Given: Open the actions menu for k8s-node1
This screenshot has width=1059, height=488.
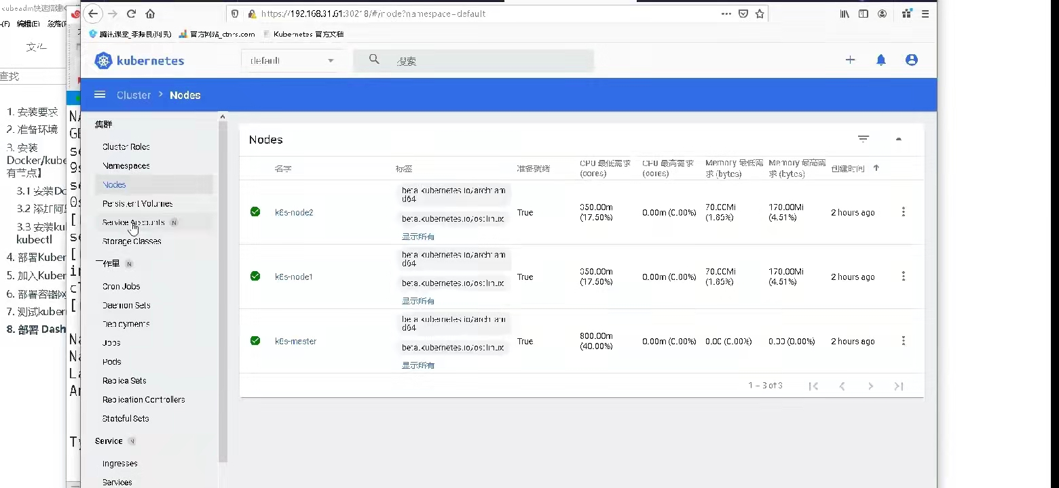Looking at the screenshot, I should (903, 277).
